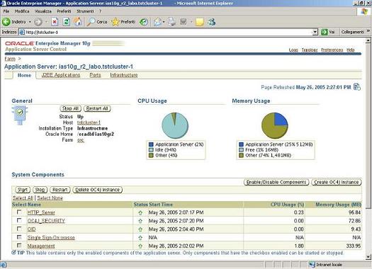Click Enable/Disable Components button
Viewport: 372px width, 269px height.
point(276,182)
